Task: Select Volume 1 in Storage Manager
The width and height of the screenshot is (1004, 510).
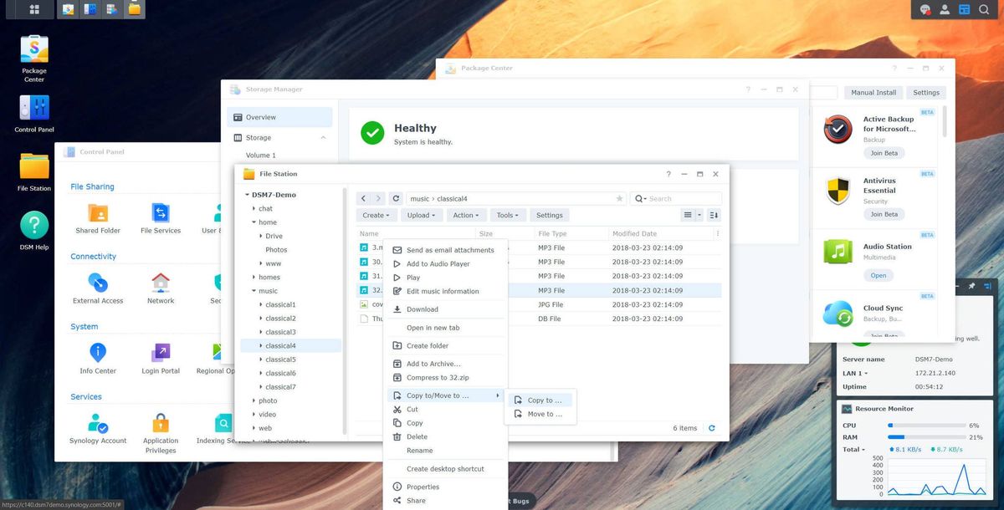Action: pyautogui.click(x=260, y=155)
